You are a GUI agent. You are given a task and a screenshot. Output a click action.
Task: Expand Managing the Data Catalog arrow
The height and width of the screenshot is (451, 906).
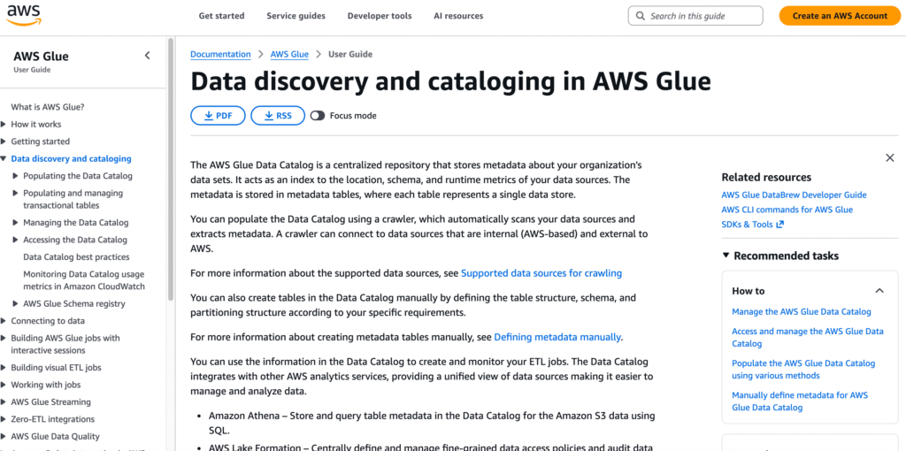(16, 223)
